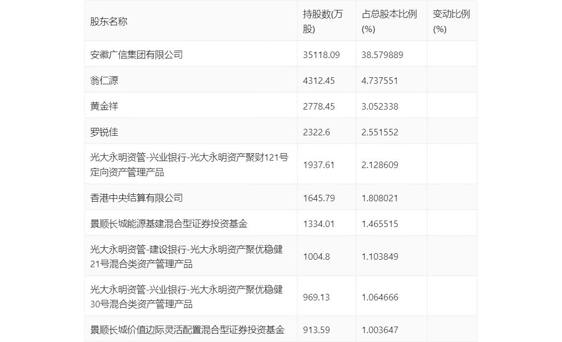Click the percentage 1.003647
The width and height of the screenshot is (562, 342).
point(380,330)
